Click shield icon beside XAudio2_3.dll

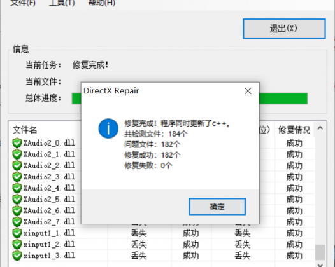click(x=17, y=177)
